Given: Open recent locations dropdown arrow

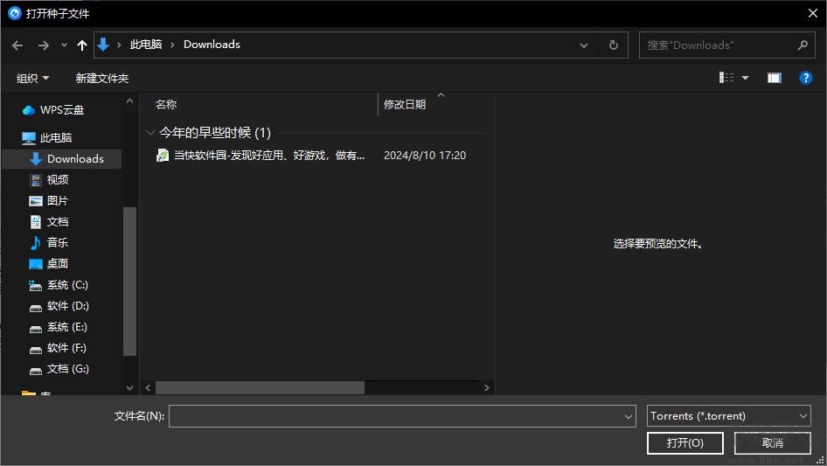Looking at the screenshot, I should pos(64,45).
